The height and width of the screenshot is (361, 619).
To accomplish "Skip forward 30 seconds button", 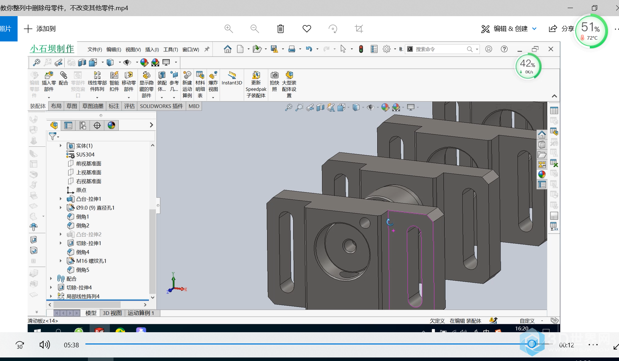I will coord(20,345).
